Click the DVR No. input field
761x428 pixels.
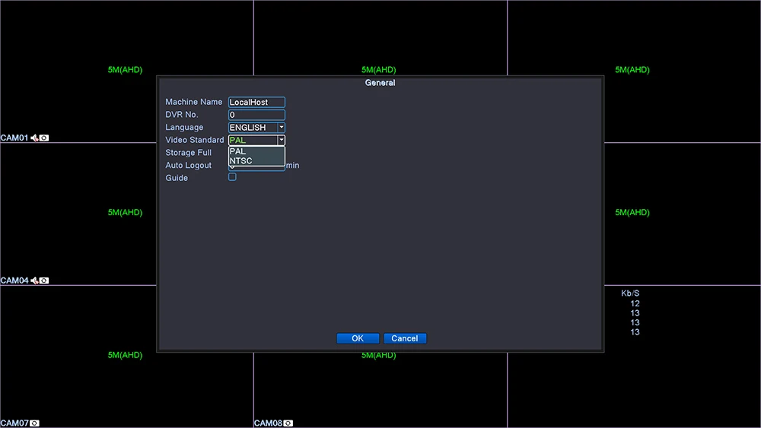coord(256,115)
